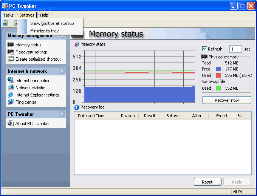This screenshot has width=257, height=196.
Task: Click the Physical memory chip icon
Action: coord(204,57)
